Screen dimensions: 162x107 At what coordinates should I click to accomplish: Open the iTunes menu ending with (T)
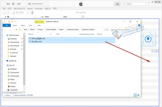point(19,9)
